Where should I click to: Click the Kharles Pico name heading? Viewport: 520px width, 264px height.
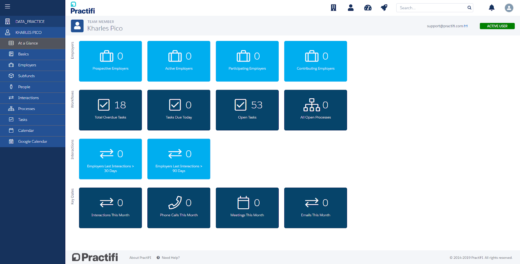105,28
